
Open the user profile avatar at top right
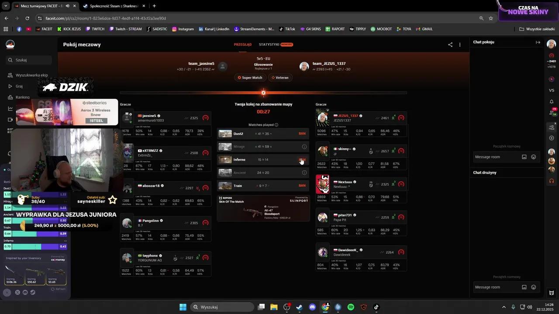pyautogui.click(x=552, y=44)
